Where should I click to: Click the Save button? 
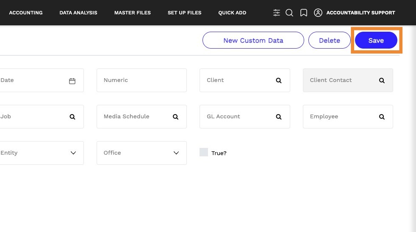376,40
